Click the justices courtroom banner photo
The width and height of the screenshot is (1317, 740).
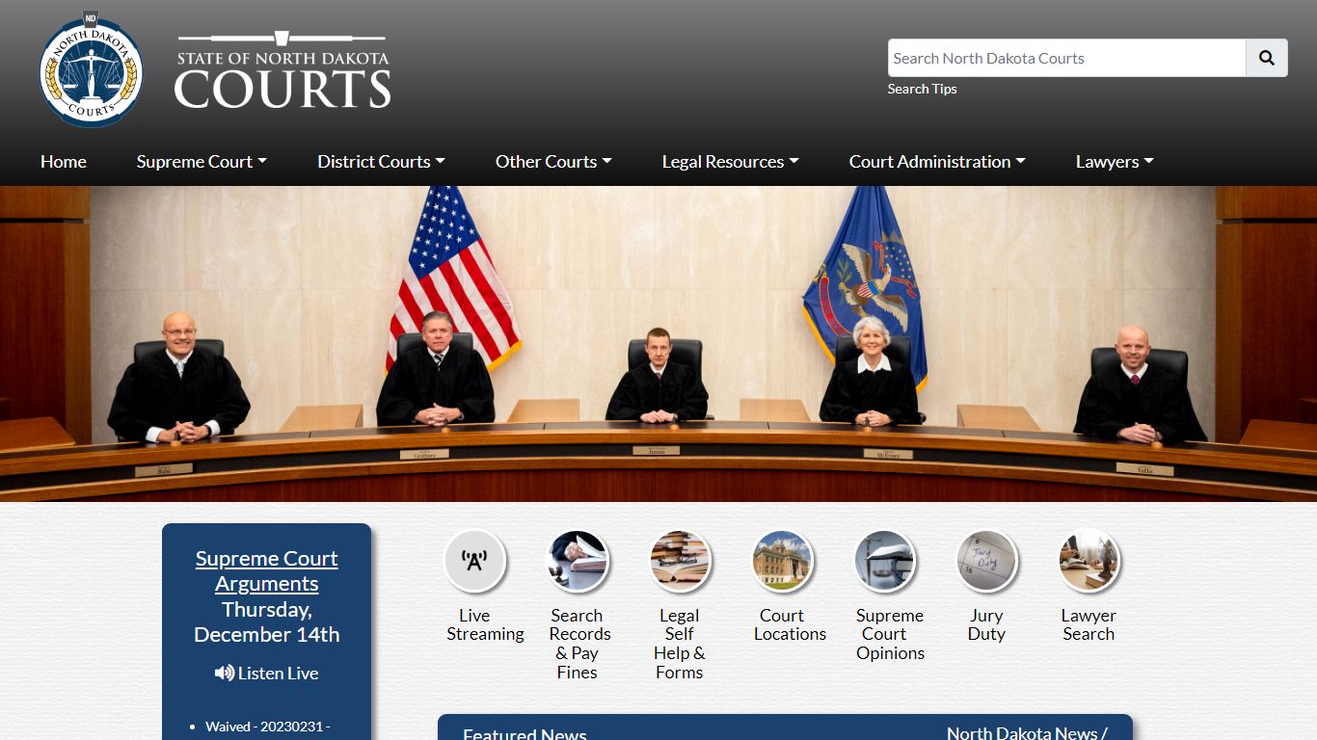(x=658, y=344)
